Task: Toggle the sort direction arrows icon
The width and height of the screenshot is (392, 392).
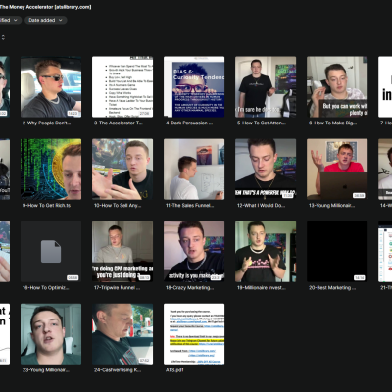Action: (3, 38)
